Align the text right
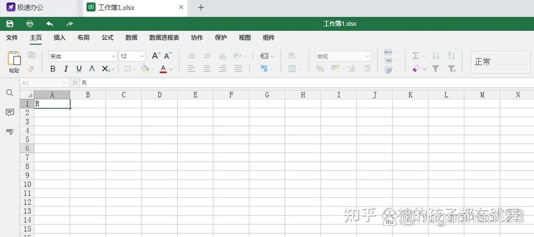Viewport: 534px width, 237px height. [x=223, y=69]
